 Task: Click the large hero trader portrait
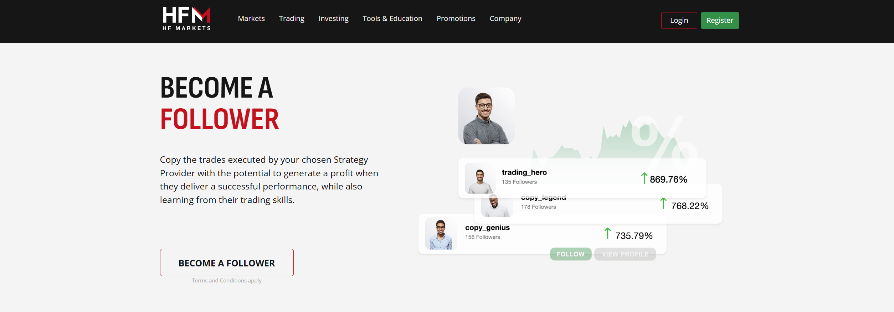(x=486, y=116)
